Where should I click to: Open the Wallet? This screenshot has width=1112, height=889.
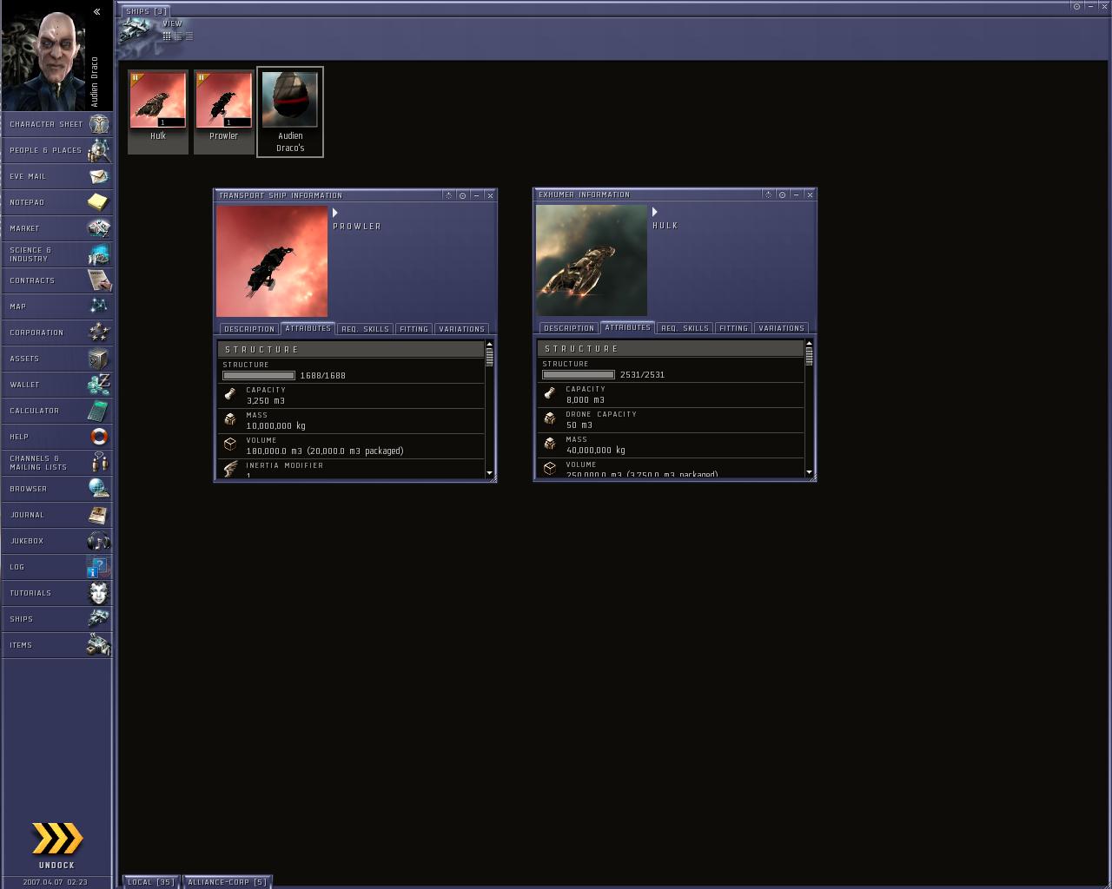pos(56,385)
